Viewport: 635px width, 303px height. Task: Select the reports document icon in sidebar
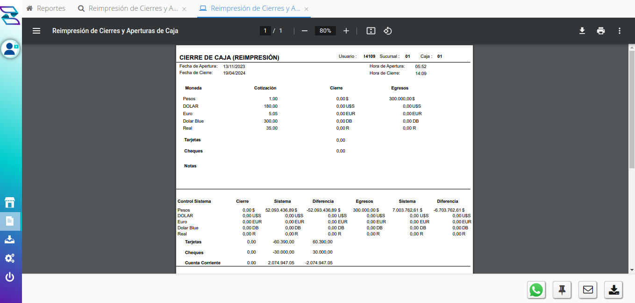10,221
